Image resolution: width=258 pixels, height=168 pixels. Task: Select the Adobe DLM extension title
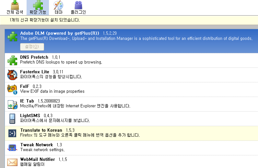tap(60, 33)
